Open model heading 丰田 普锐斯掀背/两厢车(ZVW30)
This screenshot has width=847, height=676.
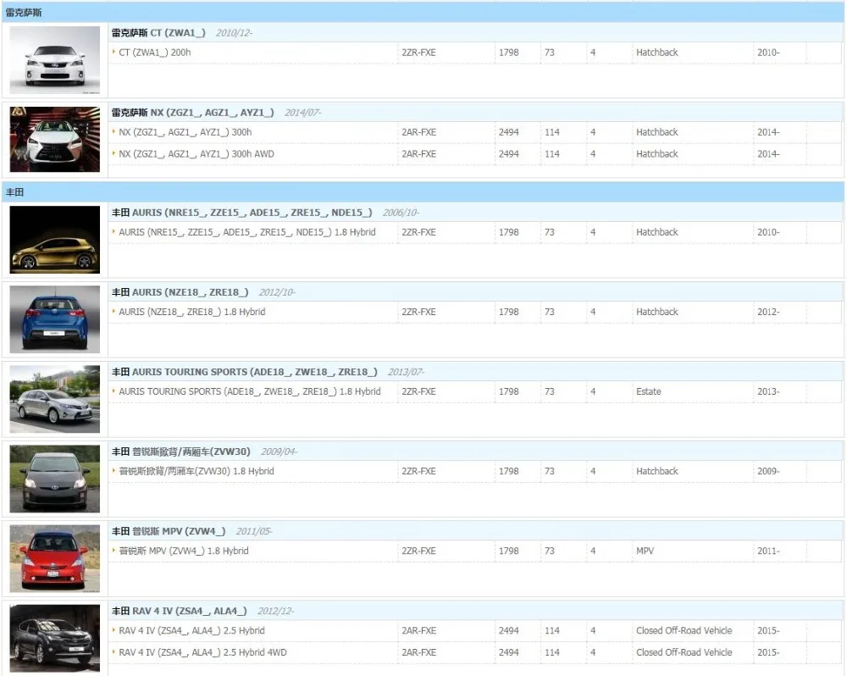coord(181,452)
